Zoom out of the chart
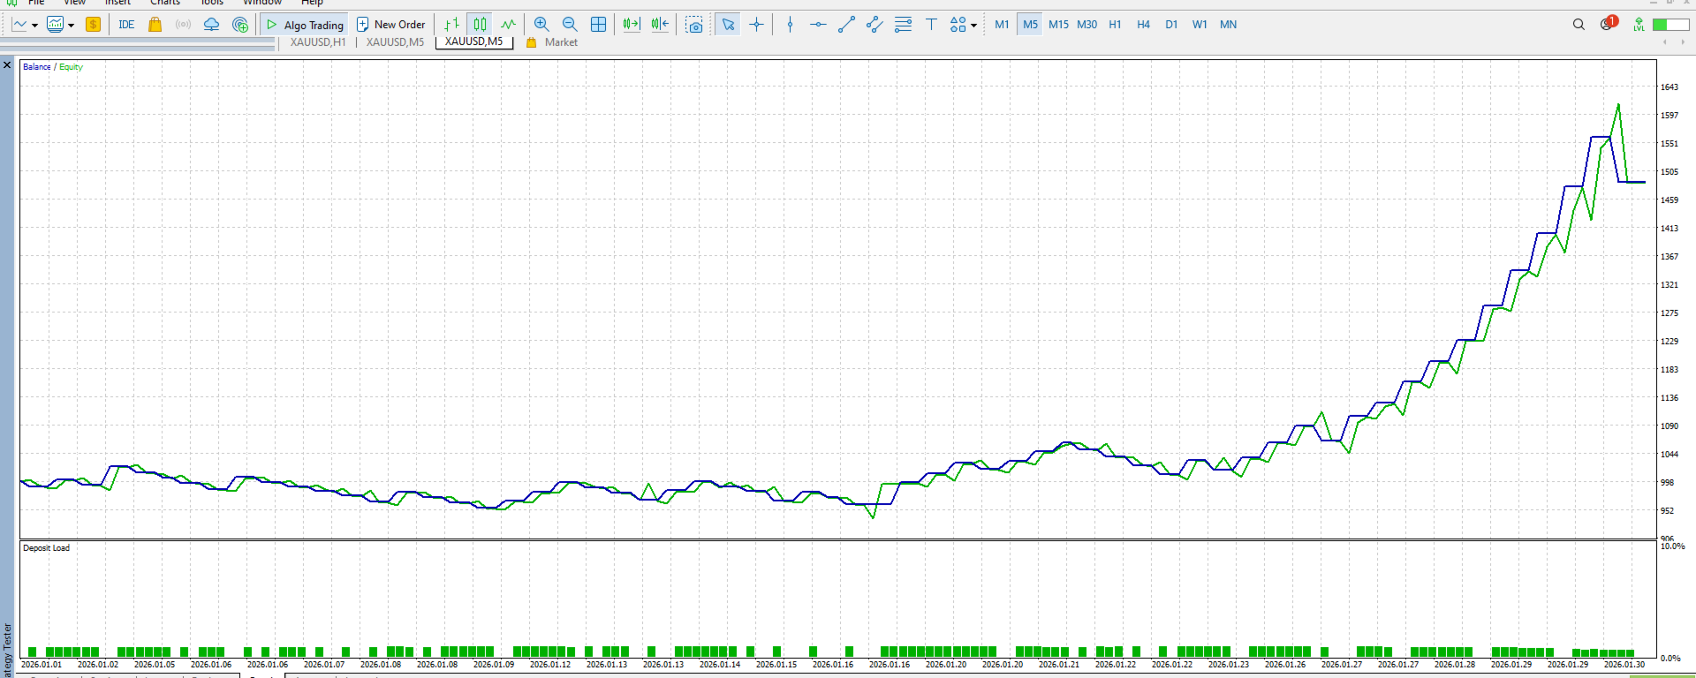The image size is (1696, 678). point(570,25)
